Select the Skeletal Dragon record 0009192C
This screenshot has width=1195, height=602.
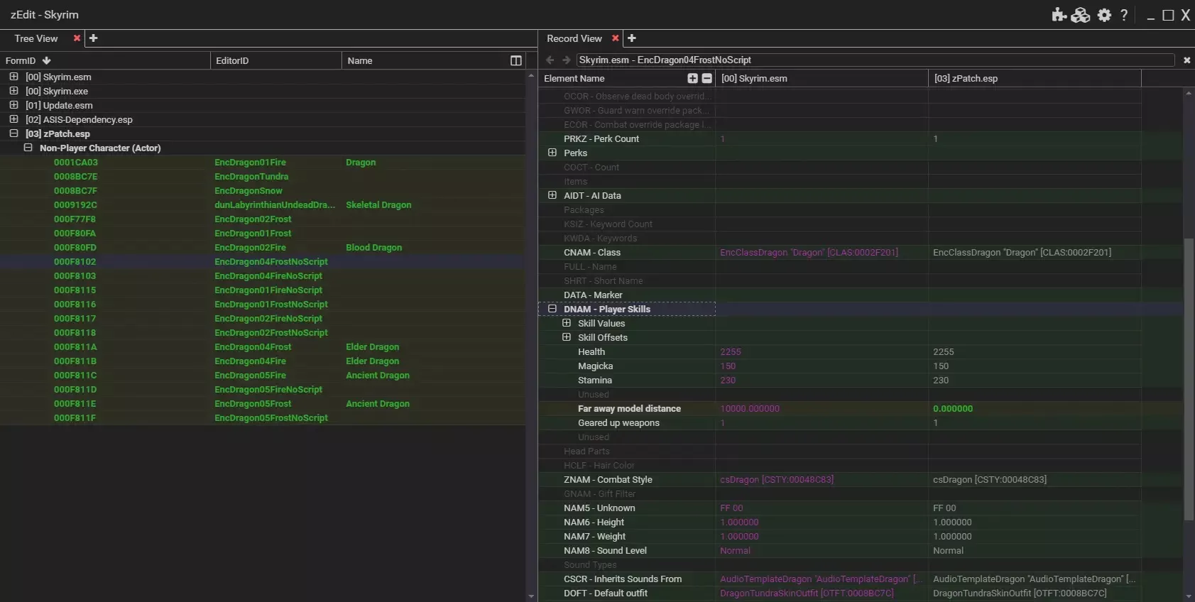(263, 204)
